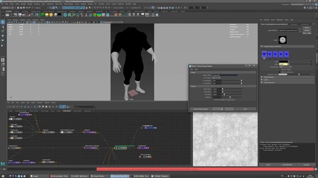The height and width of the screenshot is (178, 318).
Task: Select the green highlighted node in Node Editor
Action: (120, 148)
